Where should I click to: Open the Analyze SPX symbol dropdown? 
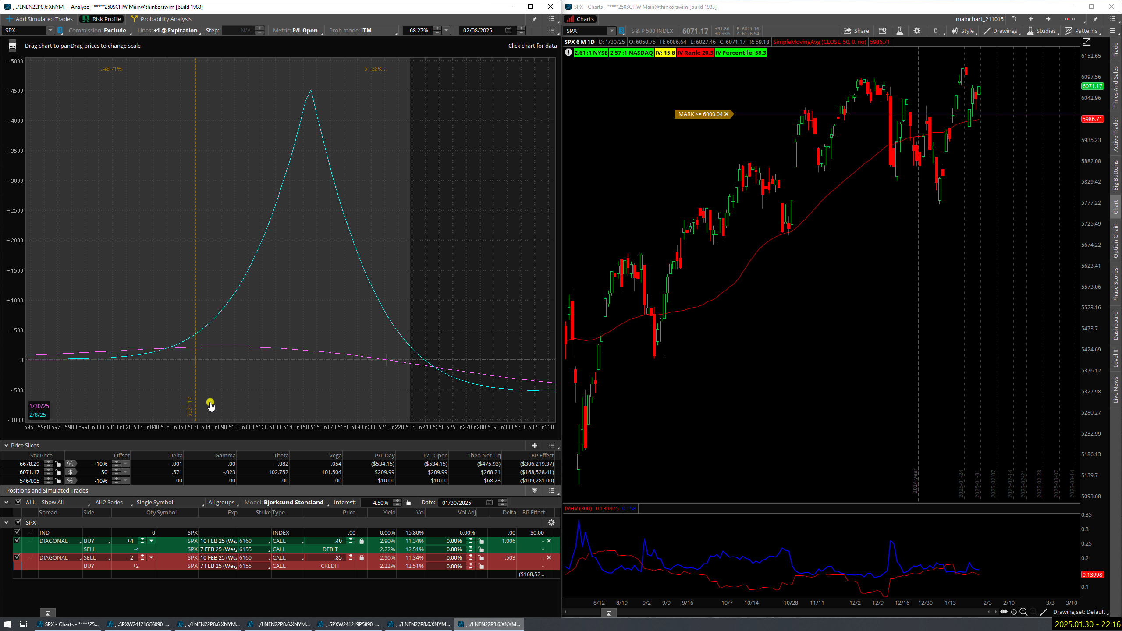(50, 30)
